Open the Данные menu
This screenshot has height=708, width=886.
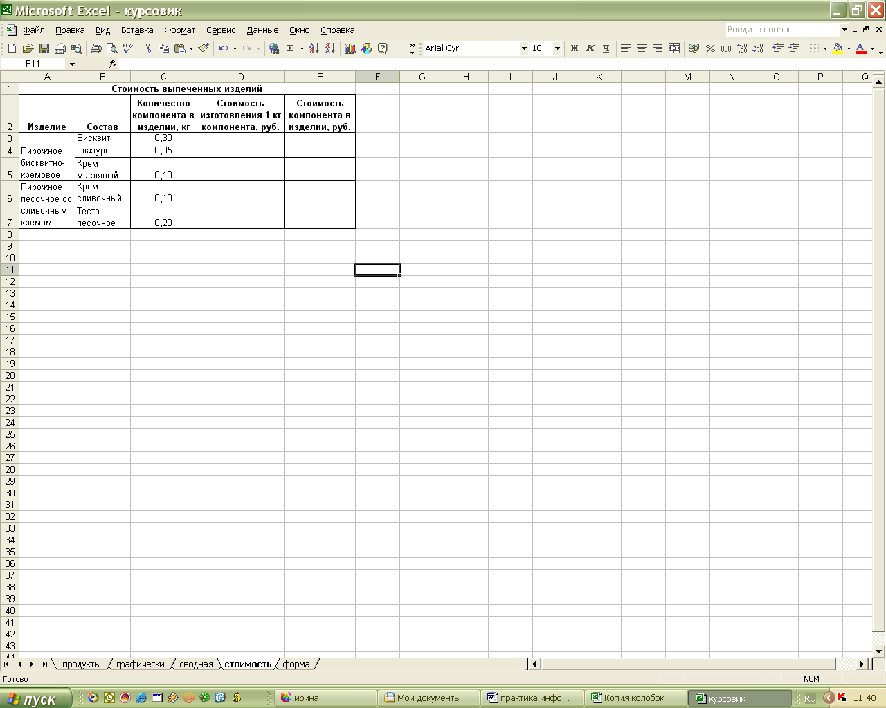(263, 30)
